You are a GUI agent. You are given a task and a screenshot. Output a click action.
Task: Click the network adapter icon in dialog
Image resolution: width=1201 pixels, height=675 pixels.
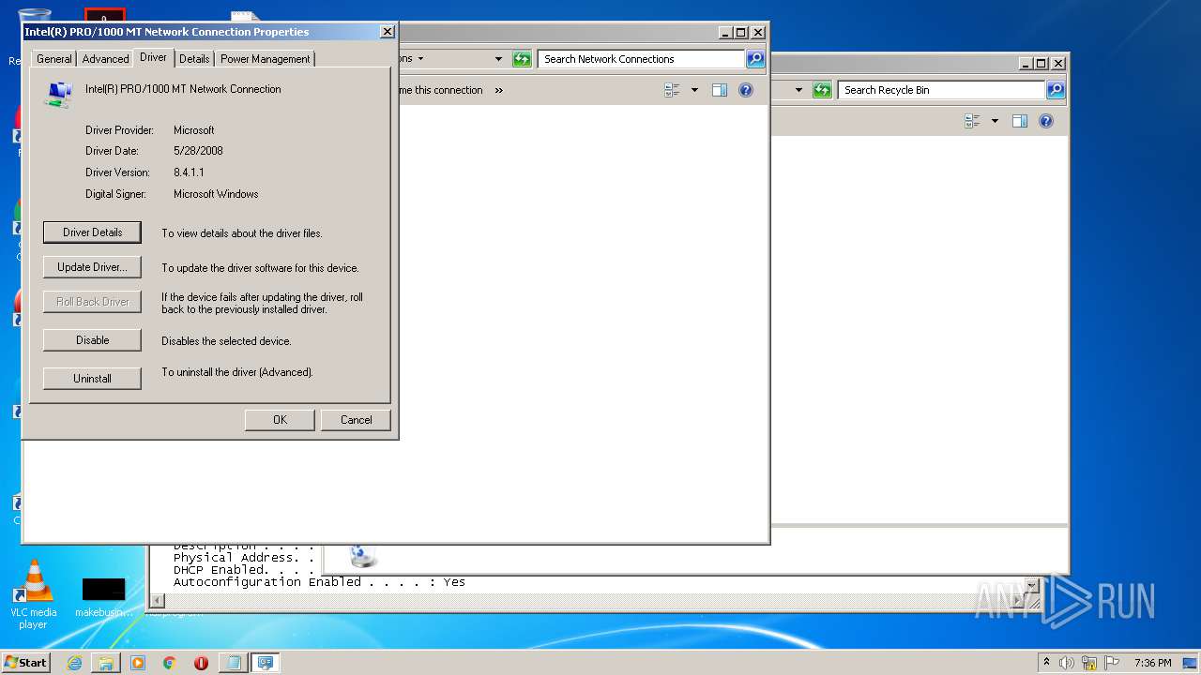coord(58,95)
